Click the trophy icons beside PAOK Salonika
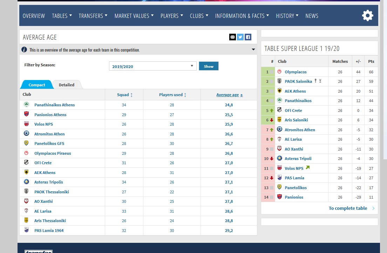The image size is (387, 253). coord(318,81)
